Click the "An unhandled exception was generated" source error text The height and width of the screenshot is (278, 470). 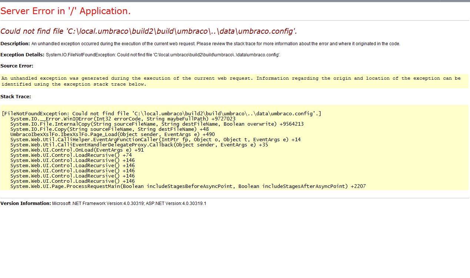click(x=231, y=81)
